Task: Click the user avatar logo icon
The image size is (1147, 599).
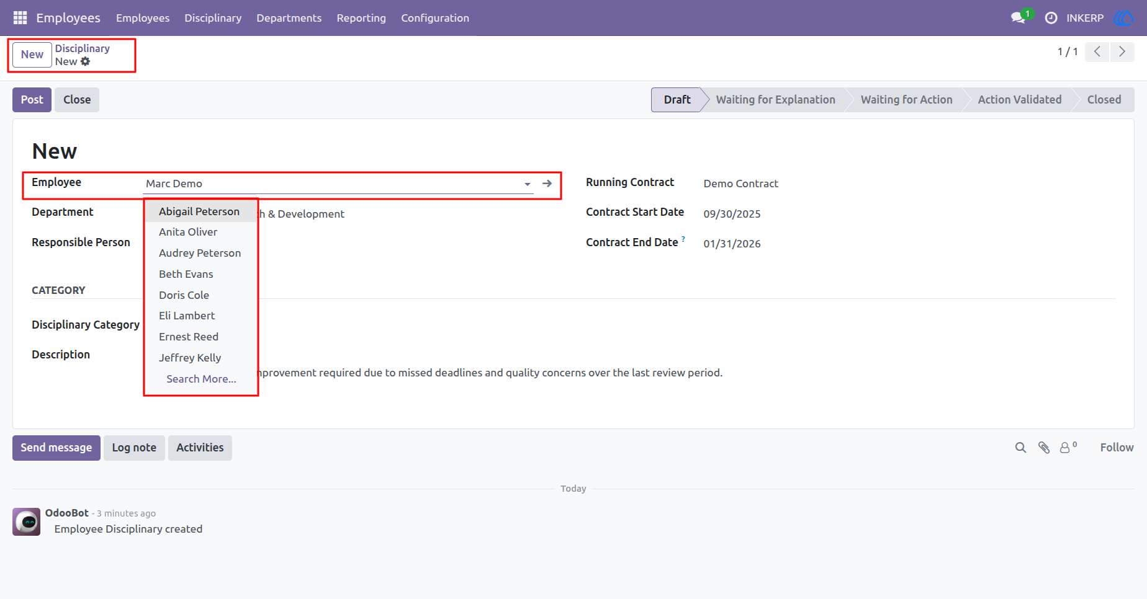Action: tap(1123, 18)
